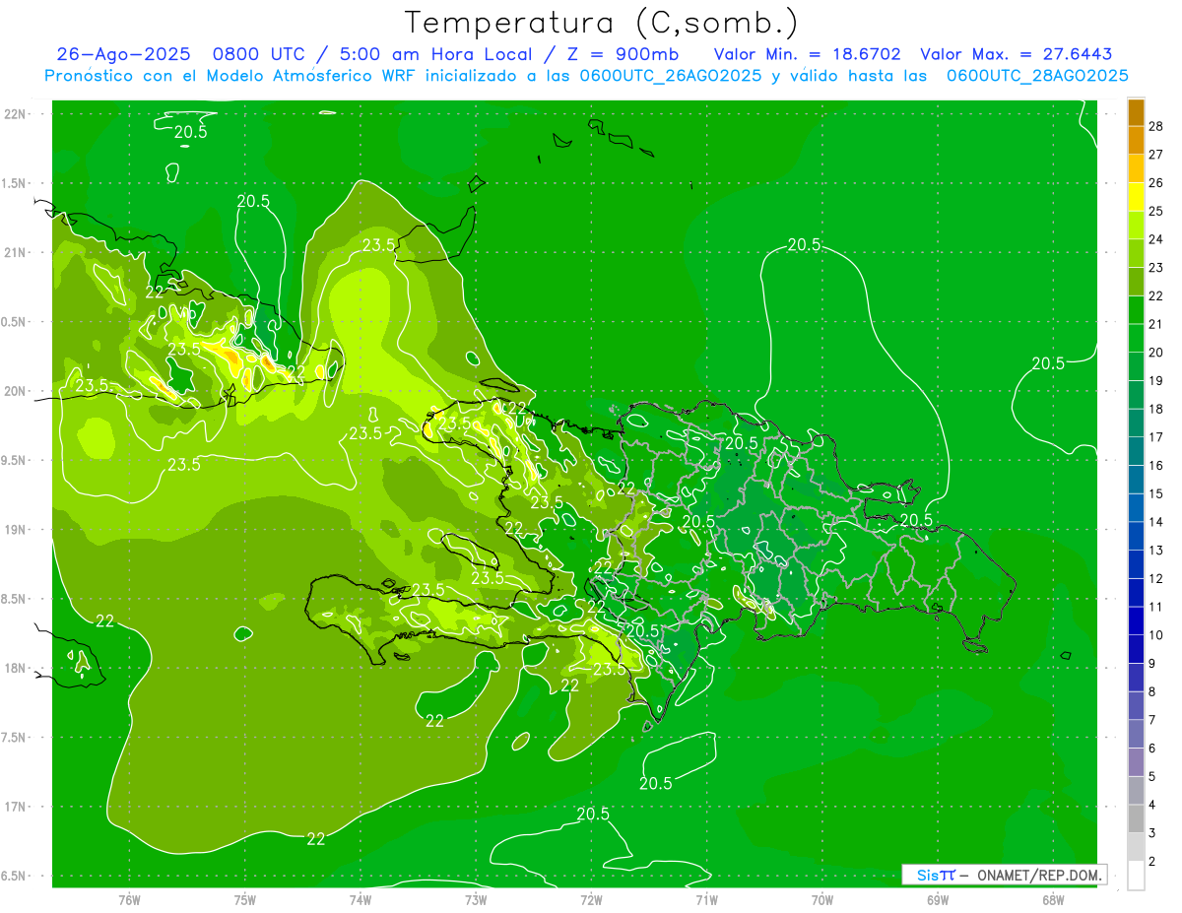Click the color scale value 15
This screenshot has width=1182, height=913.
[1157, 493]
